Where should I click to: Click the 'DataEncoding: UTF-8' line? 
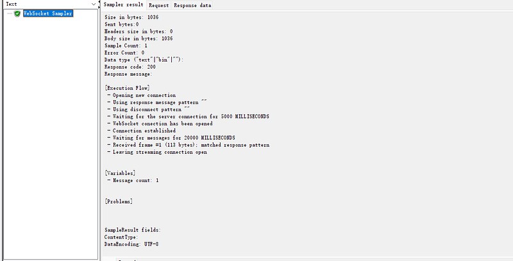click(131, 244)
